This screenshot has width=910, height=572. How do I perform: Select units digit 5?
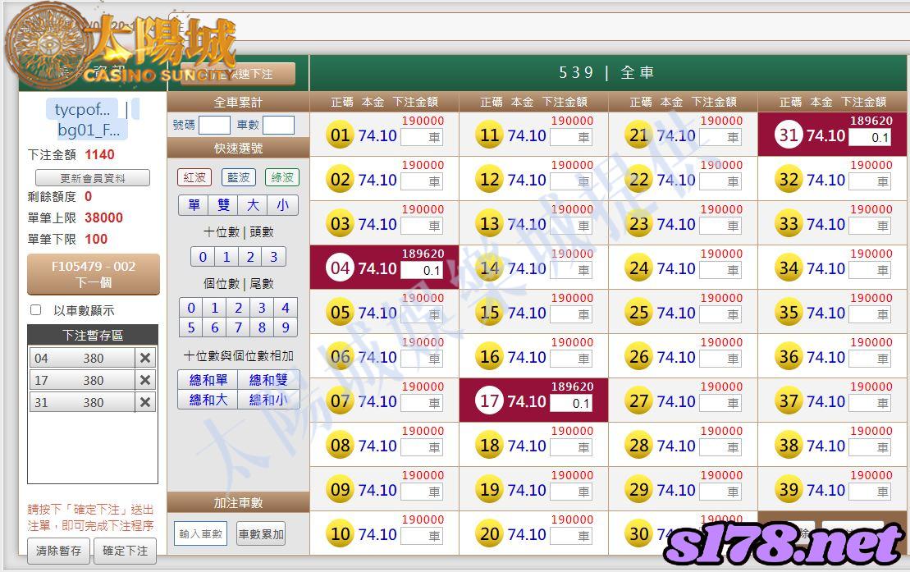(191, 327)
